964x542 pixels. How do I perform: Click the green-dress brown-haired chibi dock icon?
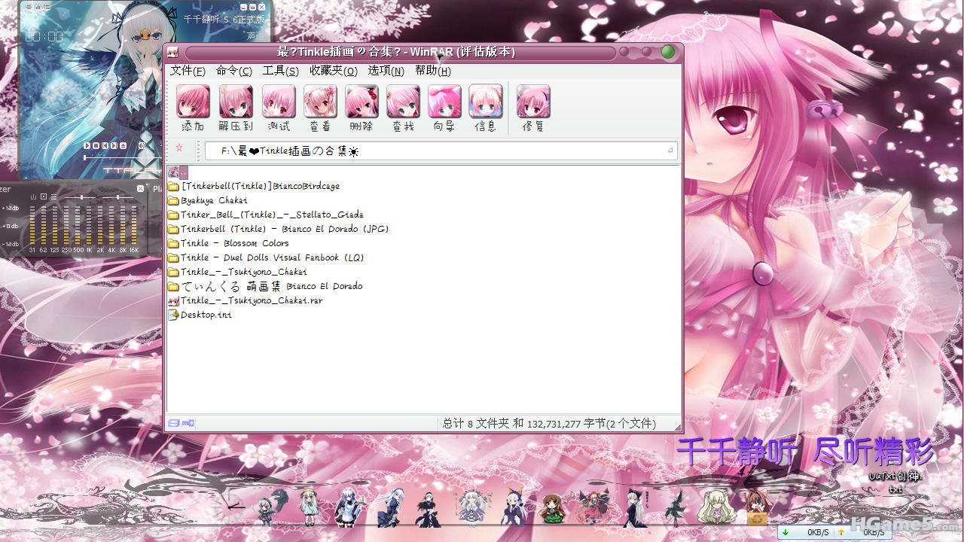[554, 507]
